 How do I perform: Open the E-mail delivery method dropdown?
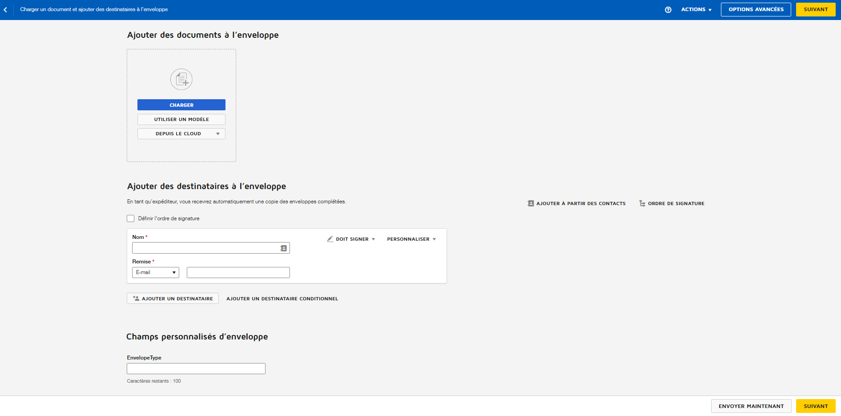tap(156, 272)
